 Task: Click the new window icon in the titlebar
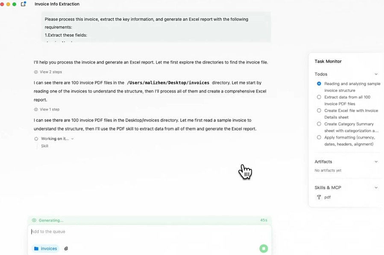click(x=23, y=3)
